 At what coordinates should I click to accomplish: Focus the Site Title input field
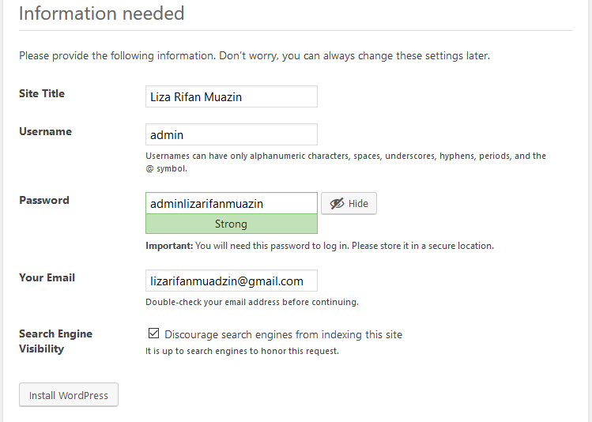(x=232, y=97)
